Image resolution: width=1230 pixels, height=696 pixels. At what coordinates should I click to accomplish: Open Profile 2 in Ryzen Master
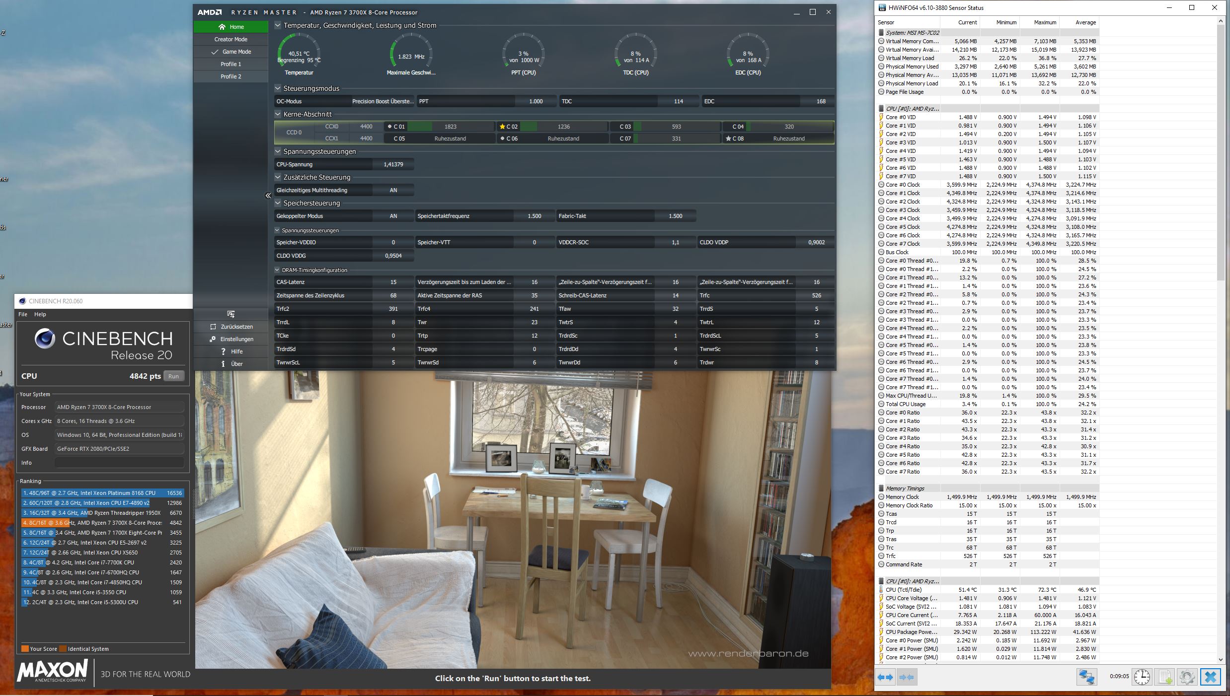click(x=231, y=76)
